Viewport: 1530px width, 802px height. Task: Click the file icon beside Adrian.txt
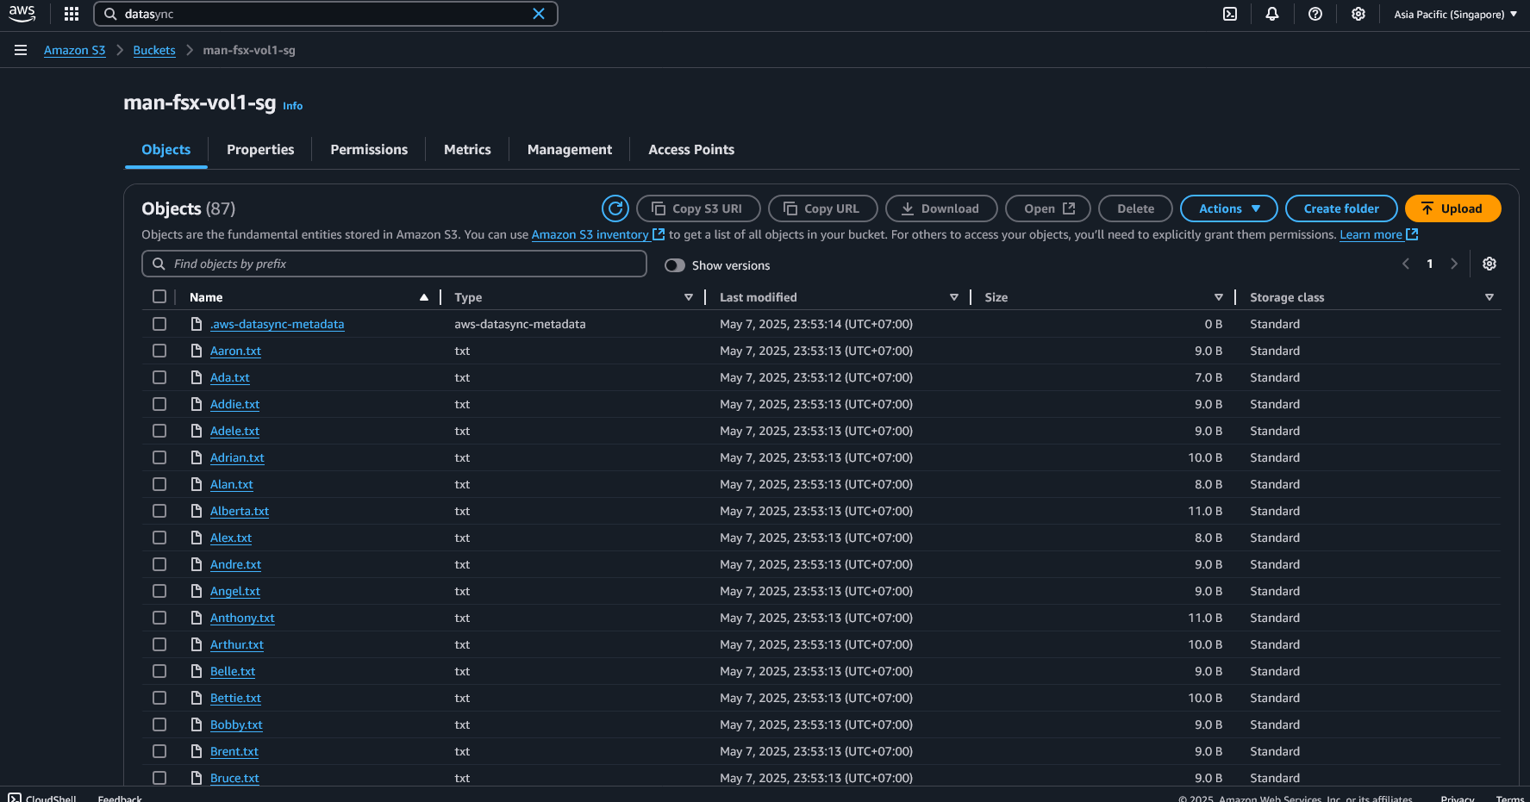pos(197,457)
